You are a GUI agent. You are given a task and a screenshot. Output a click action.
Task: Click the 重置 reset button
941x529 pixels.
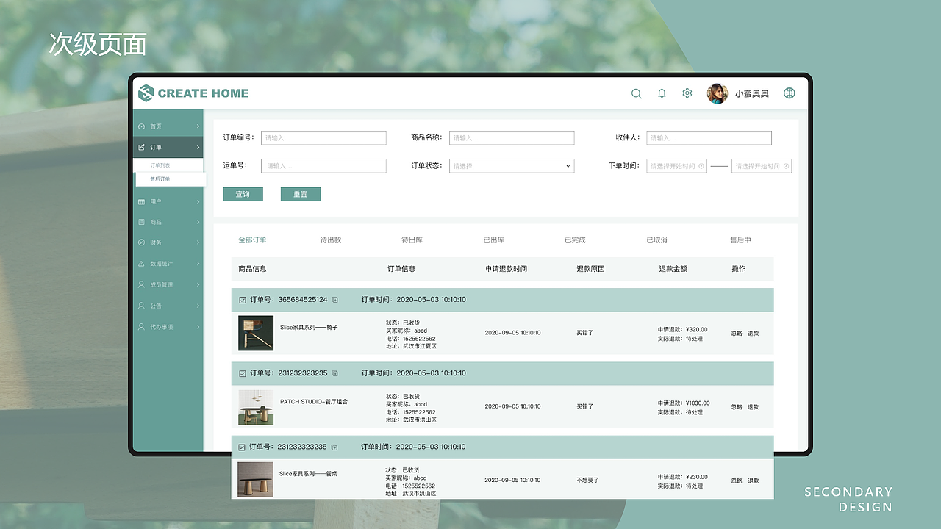click(301, 195)
